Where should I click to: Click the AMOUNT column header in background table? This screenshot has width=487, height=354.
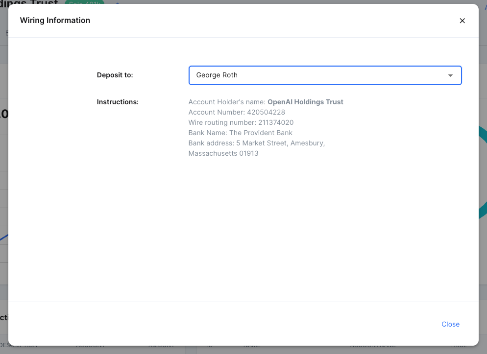click(x=161, y=346)
